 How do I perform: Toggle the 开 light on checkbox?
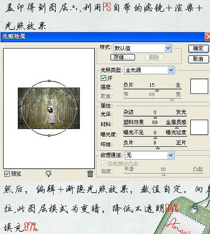pyautogui.click(x=103, y=78)
